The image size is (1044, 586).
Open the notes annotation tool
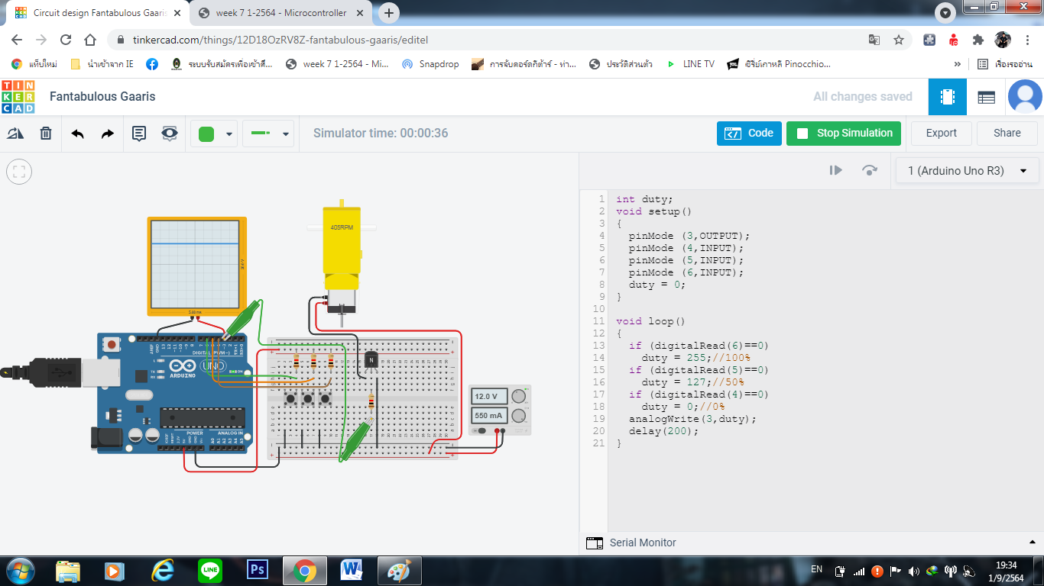click(139, 134)
